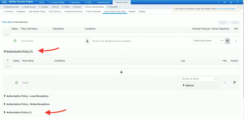Add authentication rule with circled plus
Screen dimensions: 244x120
pyautogui.click(x=8, y=60)
